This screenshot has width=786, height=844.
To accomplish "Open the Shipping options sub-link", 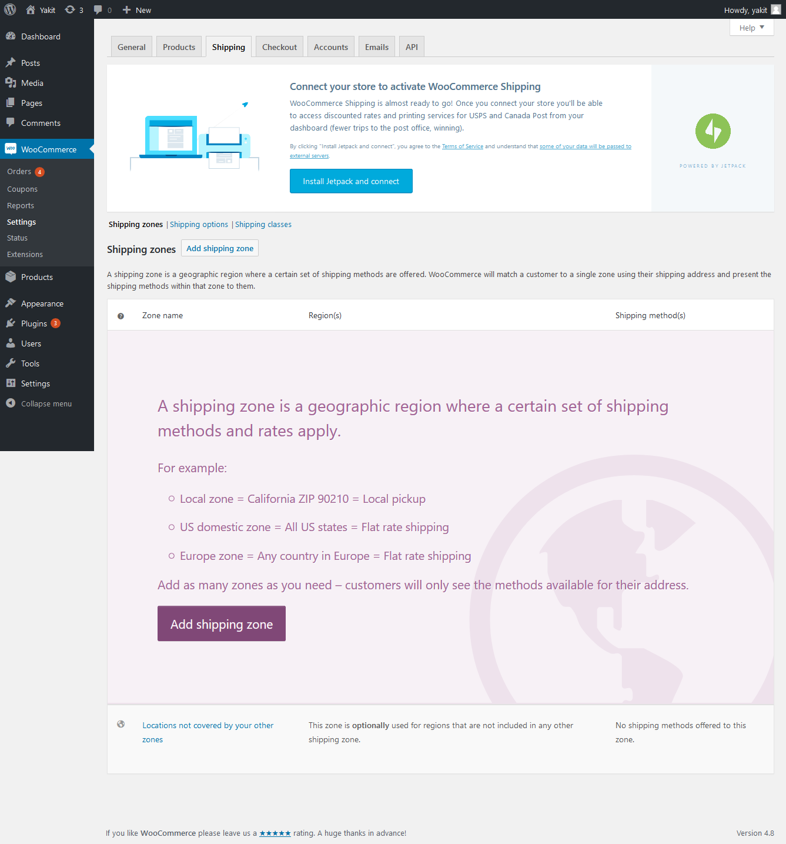I will pyautogui.click(x=199, y=225).
